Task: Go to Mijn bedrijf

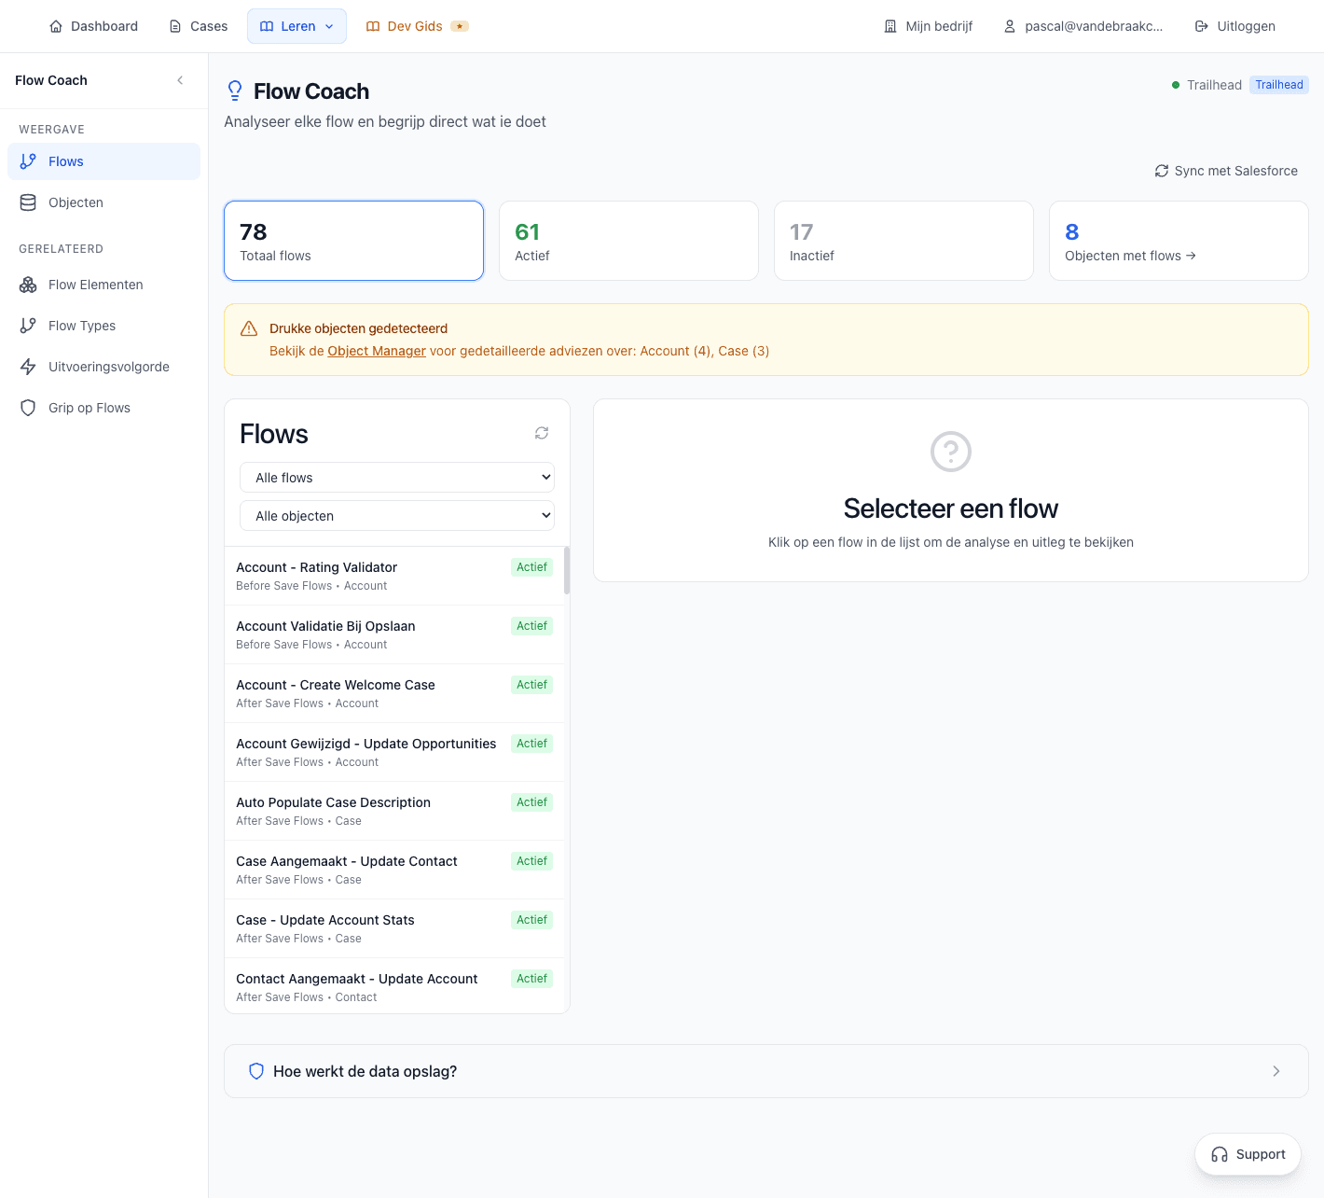Action: click(x=928, y=26)
